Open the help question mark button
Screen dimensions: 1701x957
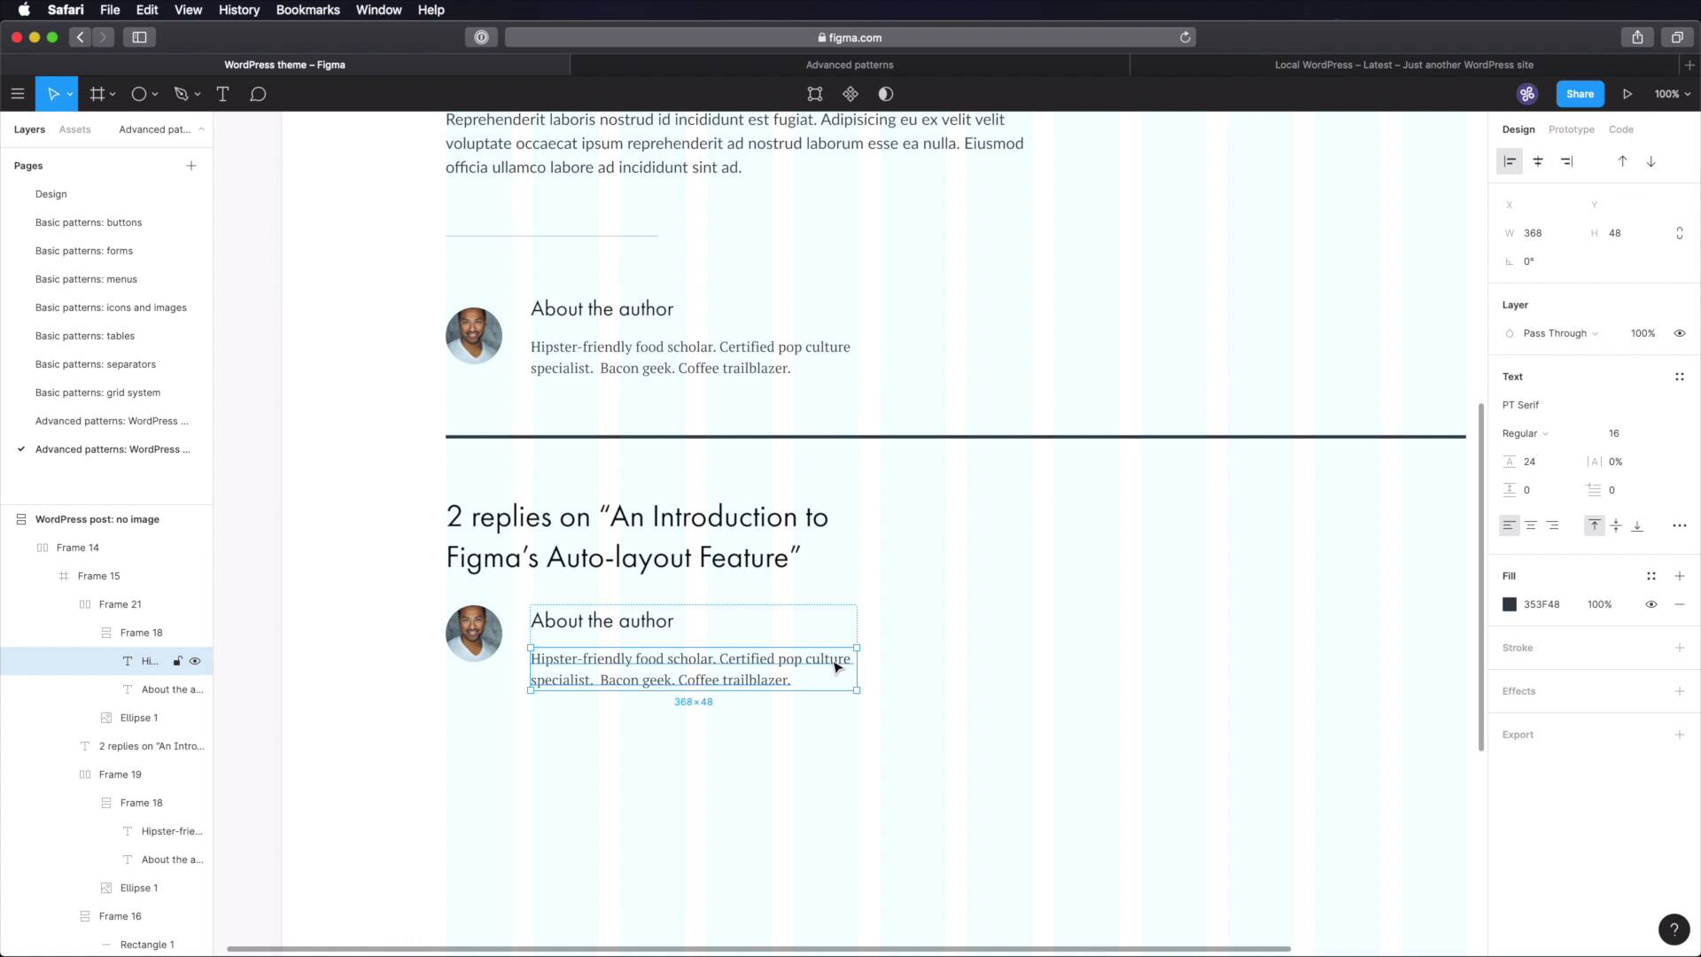click(1674, 929)
